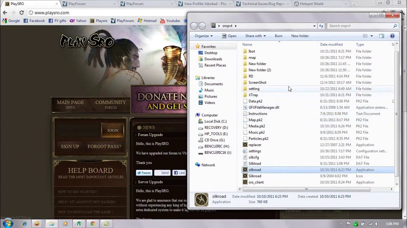
Task: Open the Organize dropdown menu
Action: point(203,36)
